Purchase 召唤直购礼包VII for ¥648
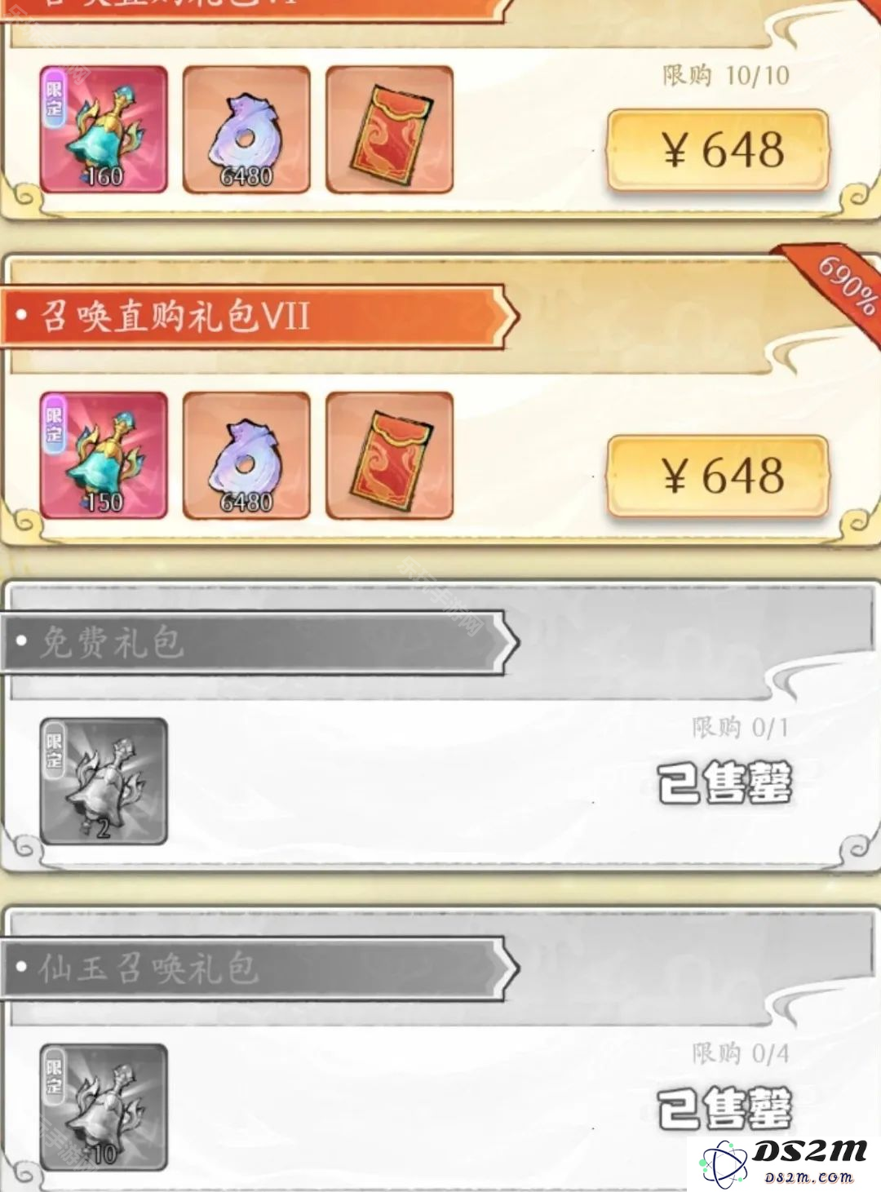The image size is (881, 1192). tap(718, 476)
